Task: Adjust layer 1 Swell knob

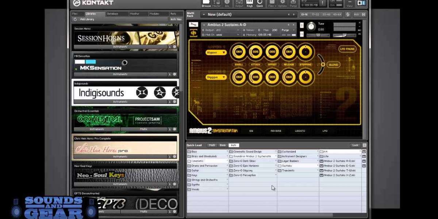Action: [x=239, y=52]
